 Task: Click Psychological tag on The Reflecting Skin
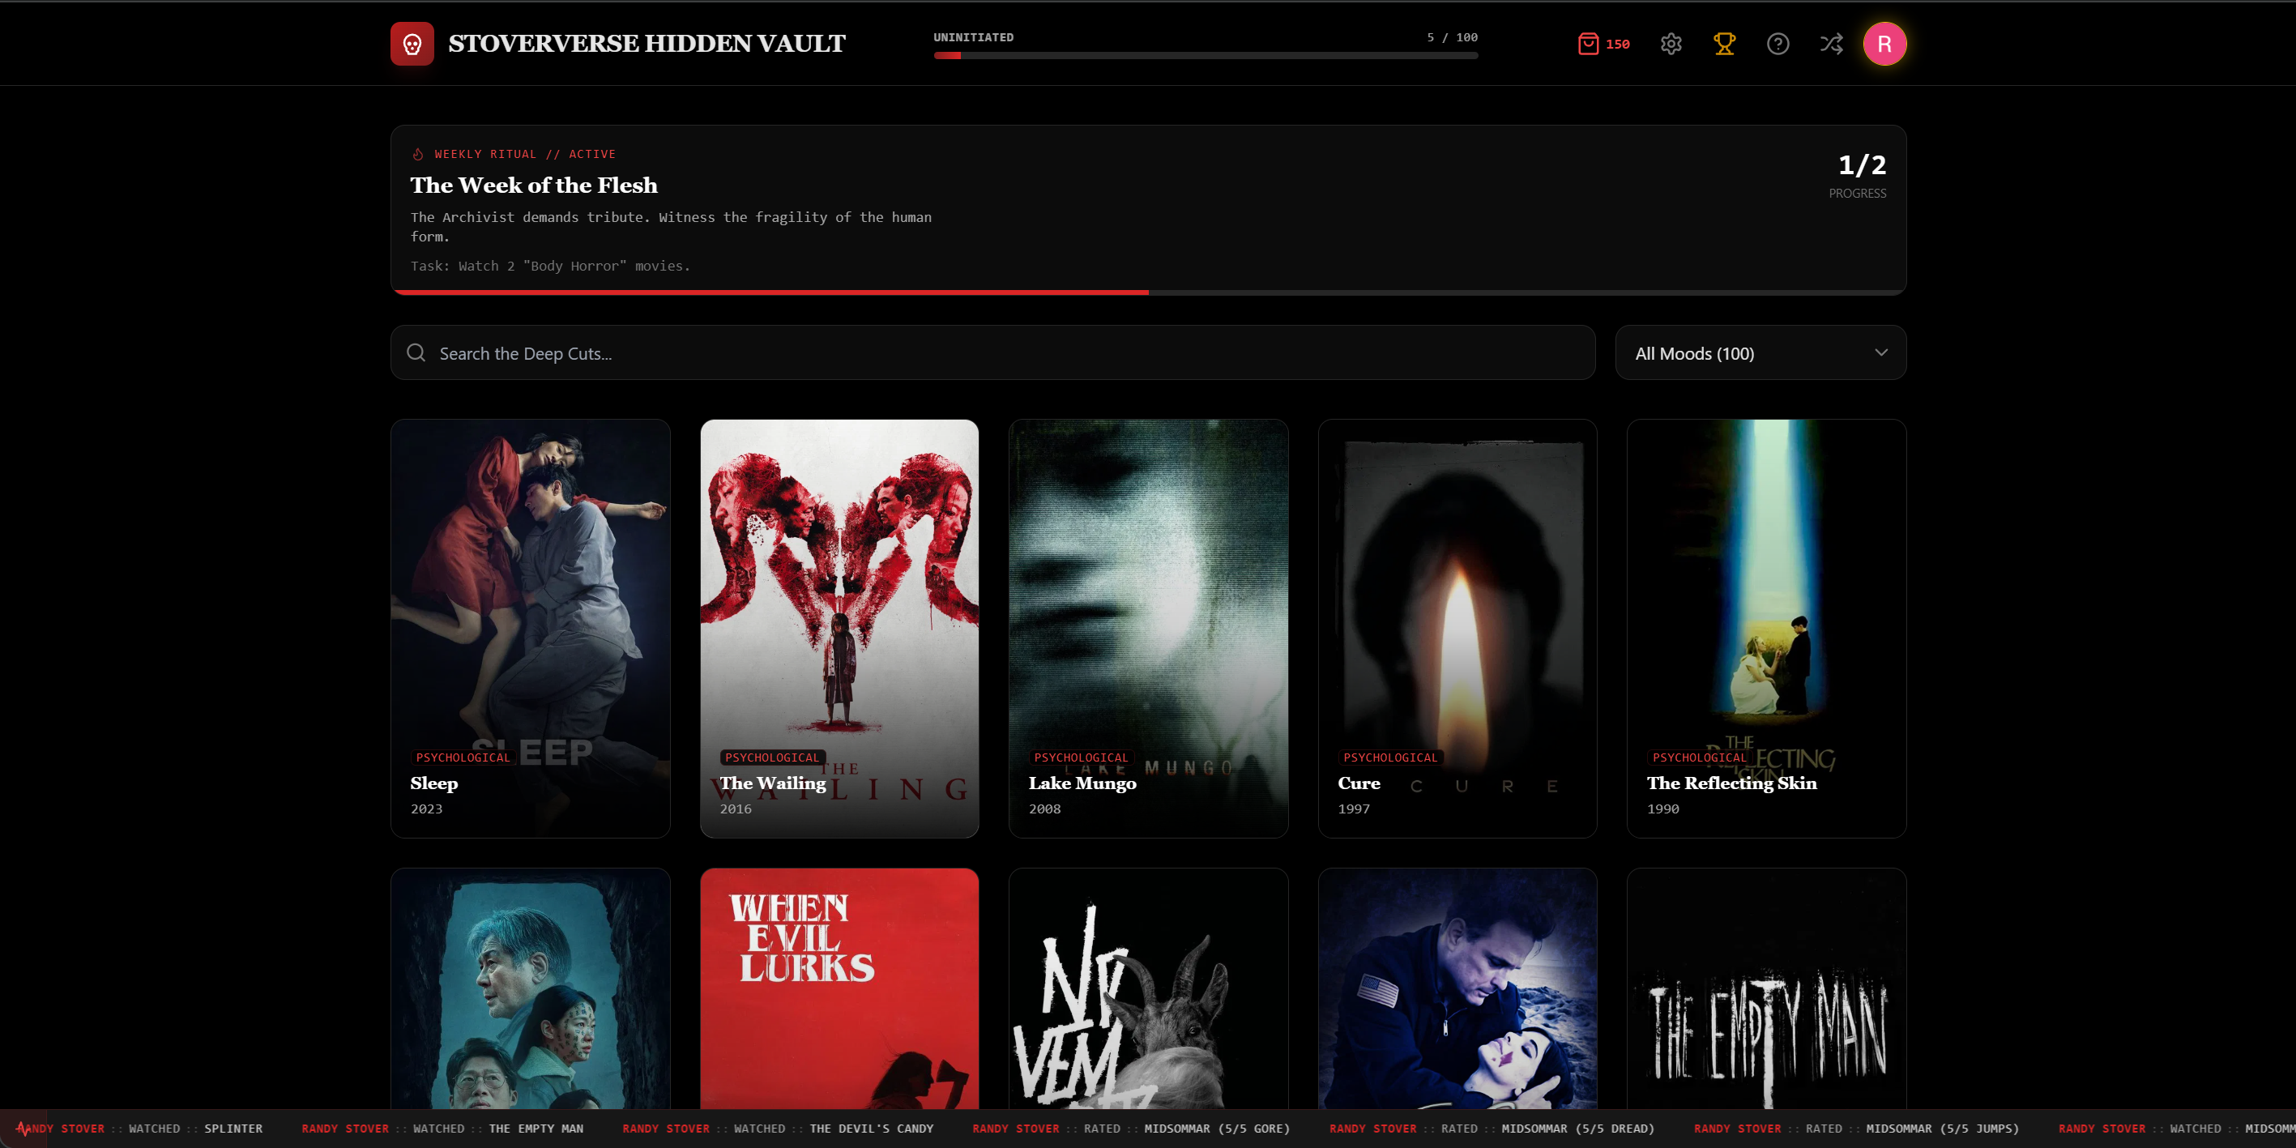1699,758
